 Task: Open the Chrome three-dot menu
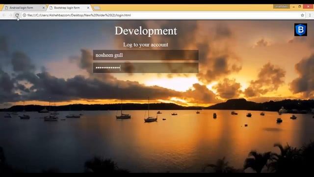pos(310,15)
